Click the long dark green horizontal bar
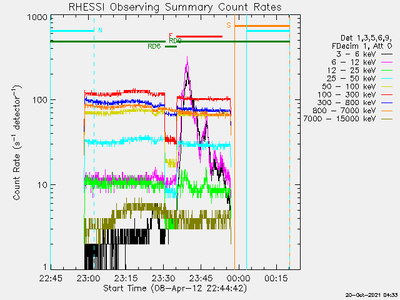This screenshot has height=300, width=400. click(170, 41)
